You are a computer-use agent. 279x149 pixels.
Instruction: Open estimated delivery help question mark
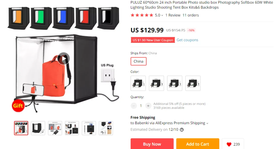pyautogui.click(x=182, y=130)
